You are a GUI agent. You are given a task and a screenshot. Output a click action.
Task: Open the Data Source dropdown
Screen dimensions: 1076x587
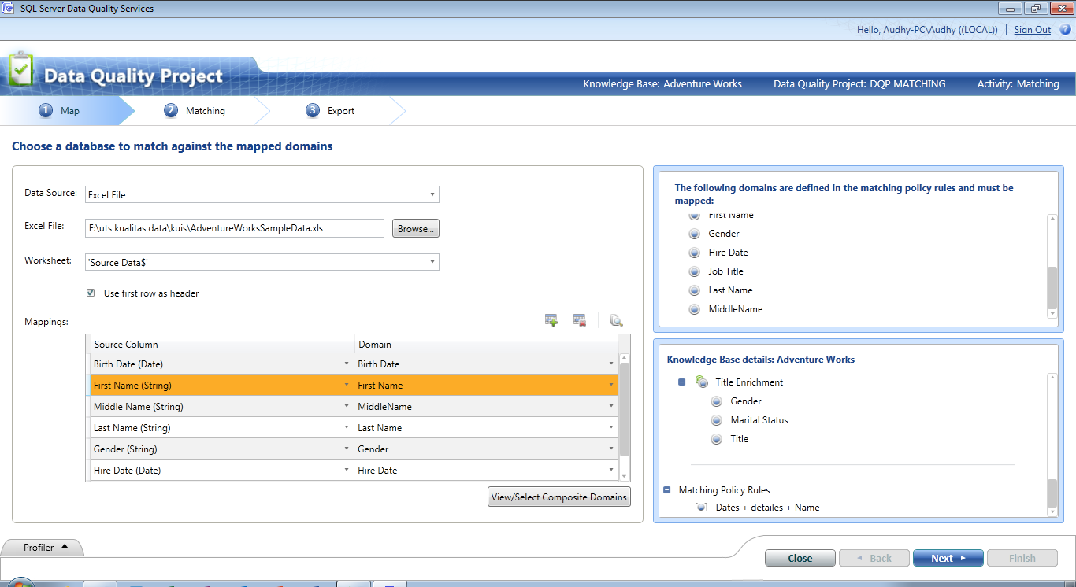(432, 194)
